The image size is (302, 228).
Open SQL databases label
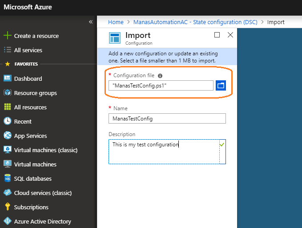(x=33, y=179)
